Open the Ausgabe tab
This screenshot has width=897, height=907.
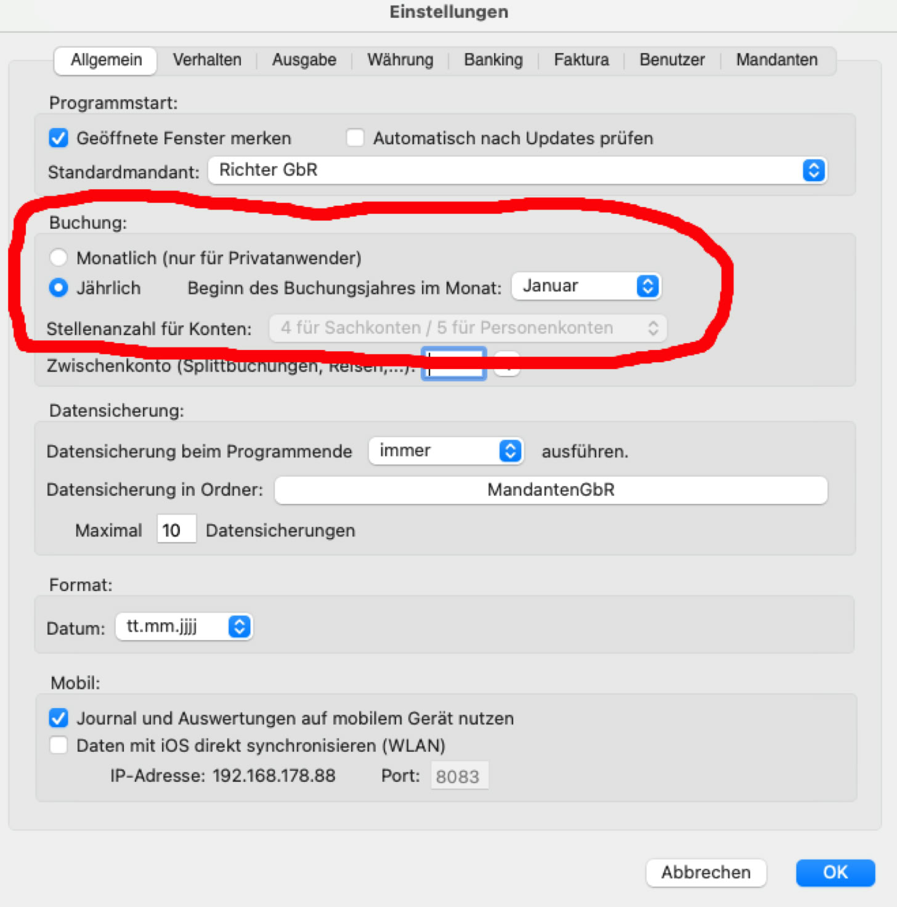[304, 60]
